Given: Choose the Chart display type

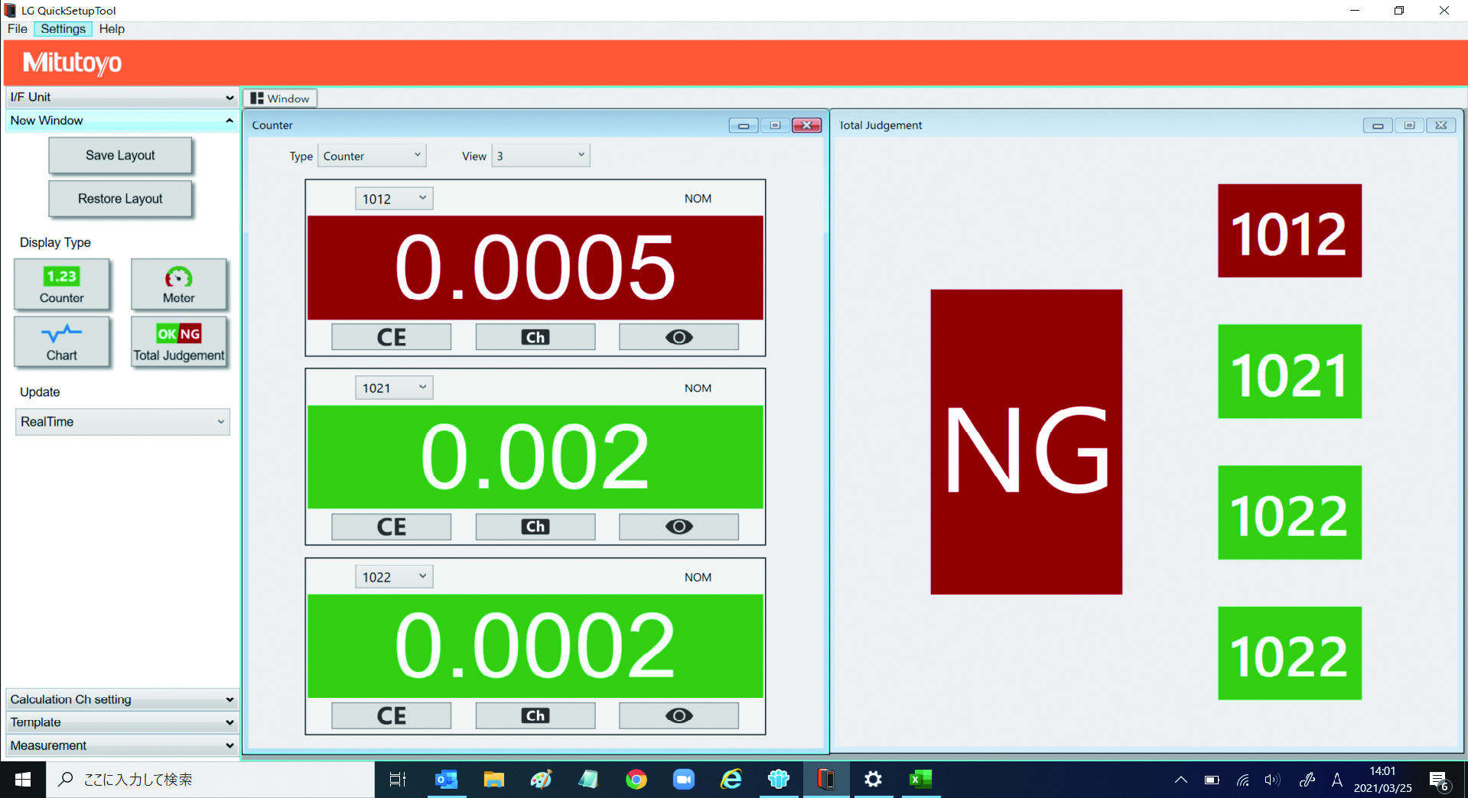Looking at the screenshot, I should click(62, 342).
